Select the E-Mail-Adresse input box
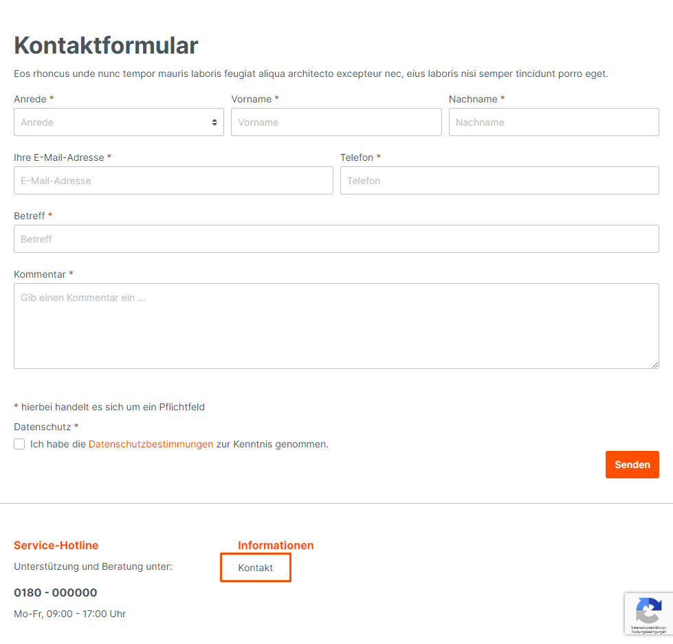Image resolution: width=673 pixels, height=644 pixels. click(x=173, y=181)
